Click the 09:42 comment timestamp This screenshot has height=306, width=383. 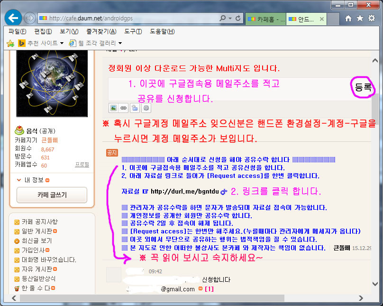tap(155, 271)
